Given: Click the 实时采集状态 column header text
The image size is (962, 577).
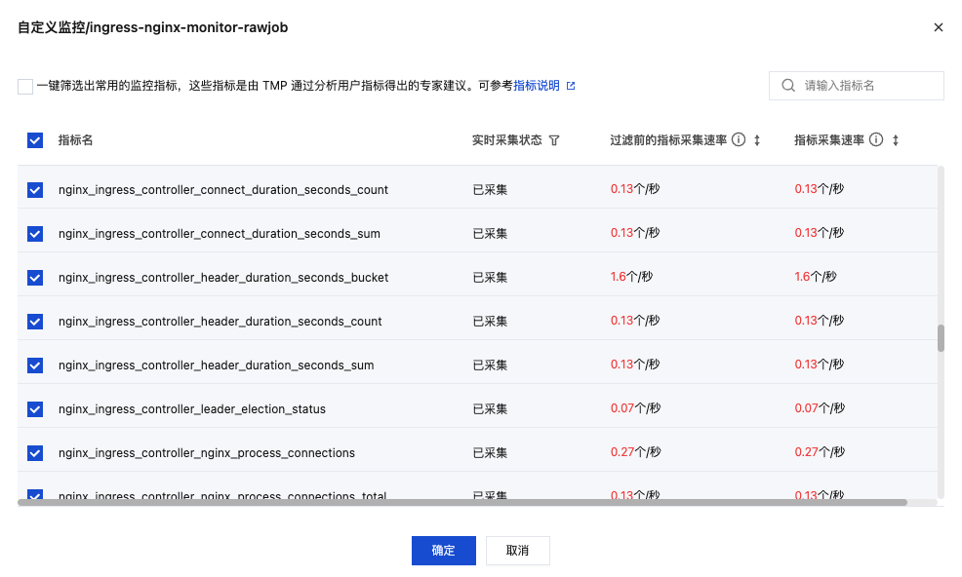Looking at the screenshot, I should (x=506, y=140).
